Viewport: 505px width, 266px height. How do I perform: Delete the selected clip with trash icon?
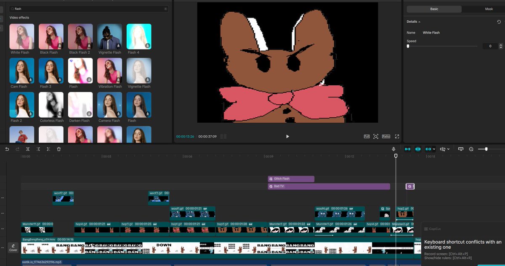pyautogui.click(x=59, y=149)
